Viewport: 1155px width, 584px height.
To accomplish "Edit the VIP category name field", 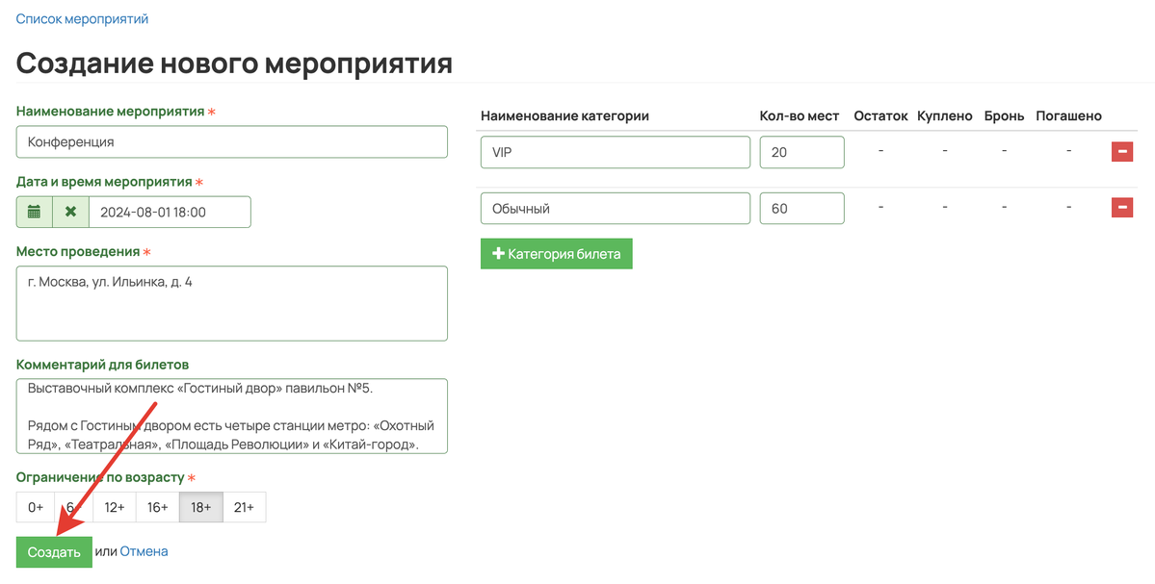I will 615,152.
